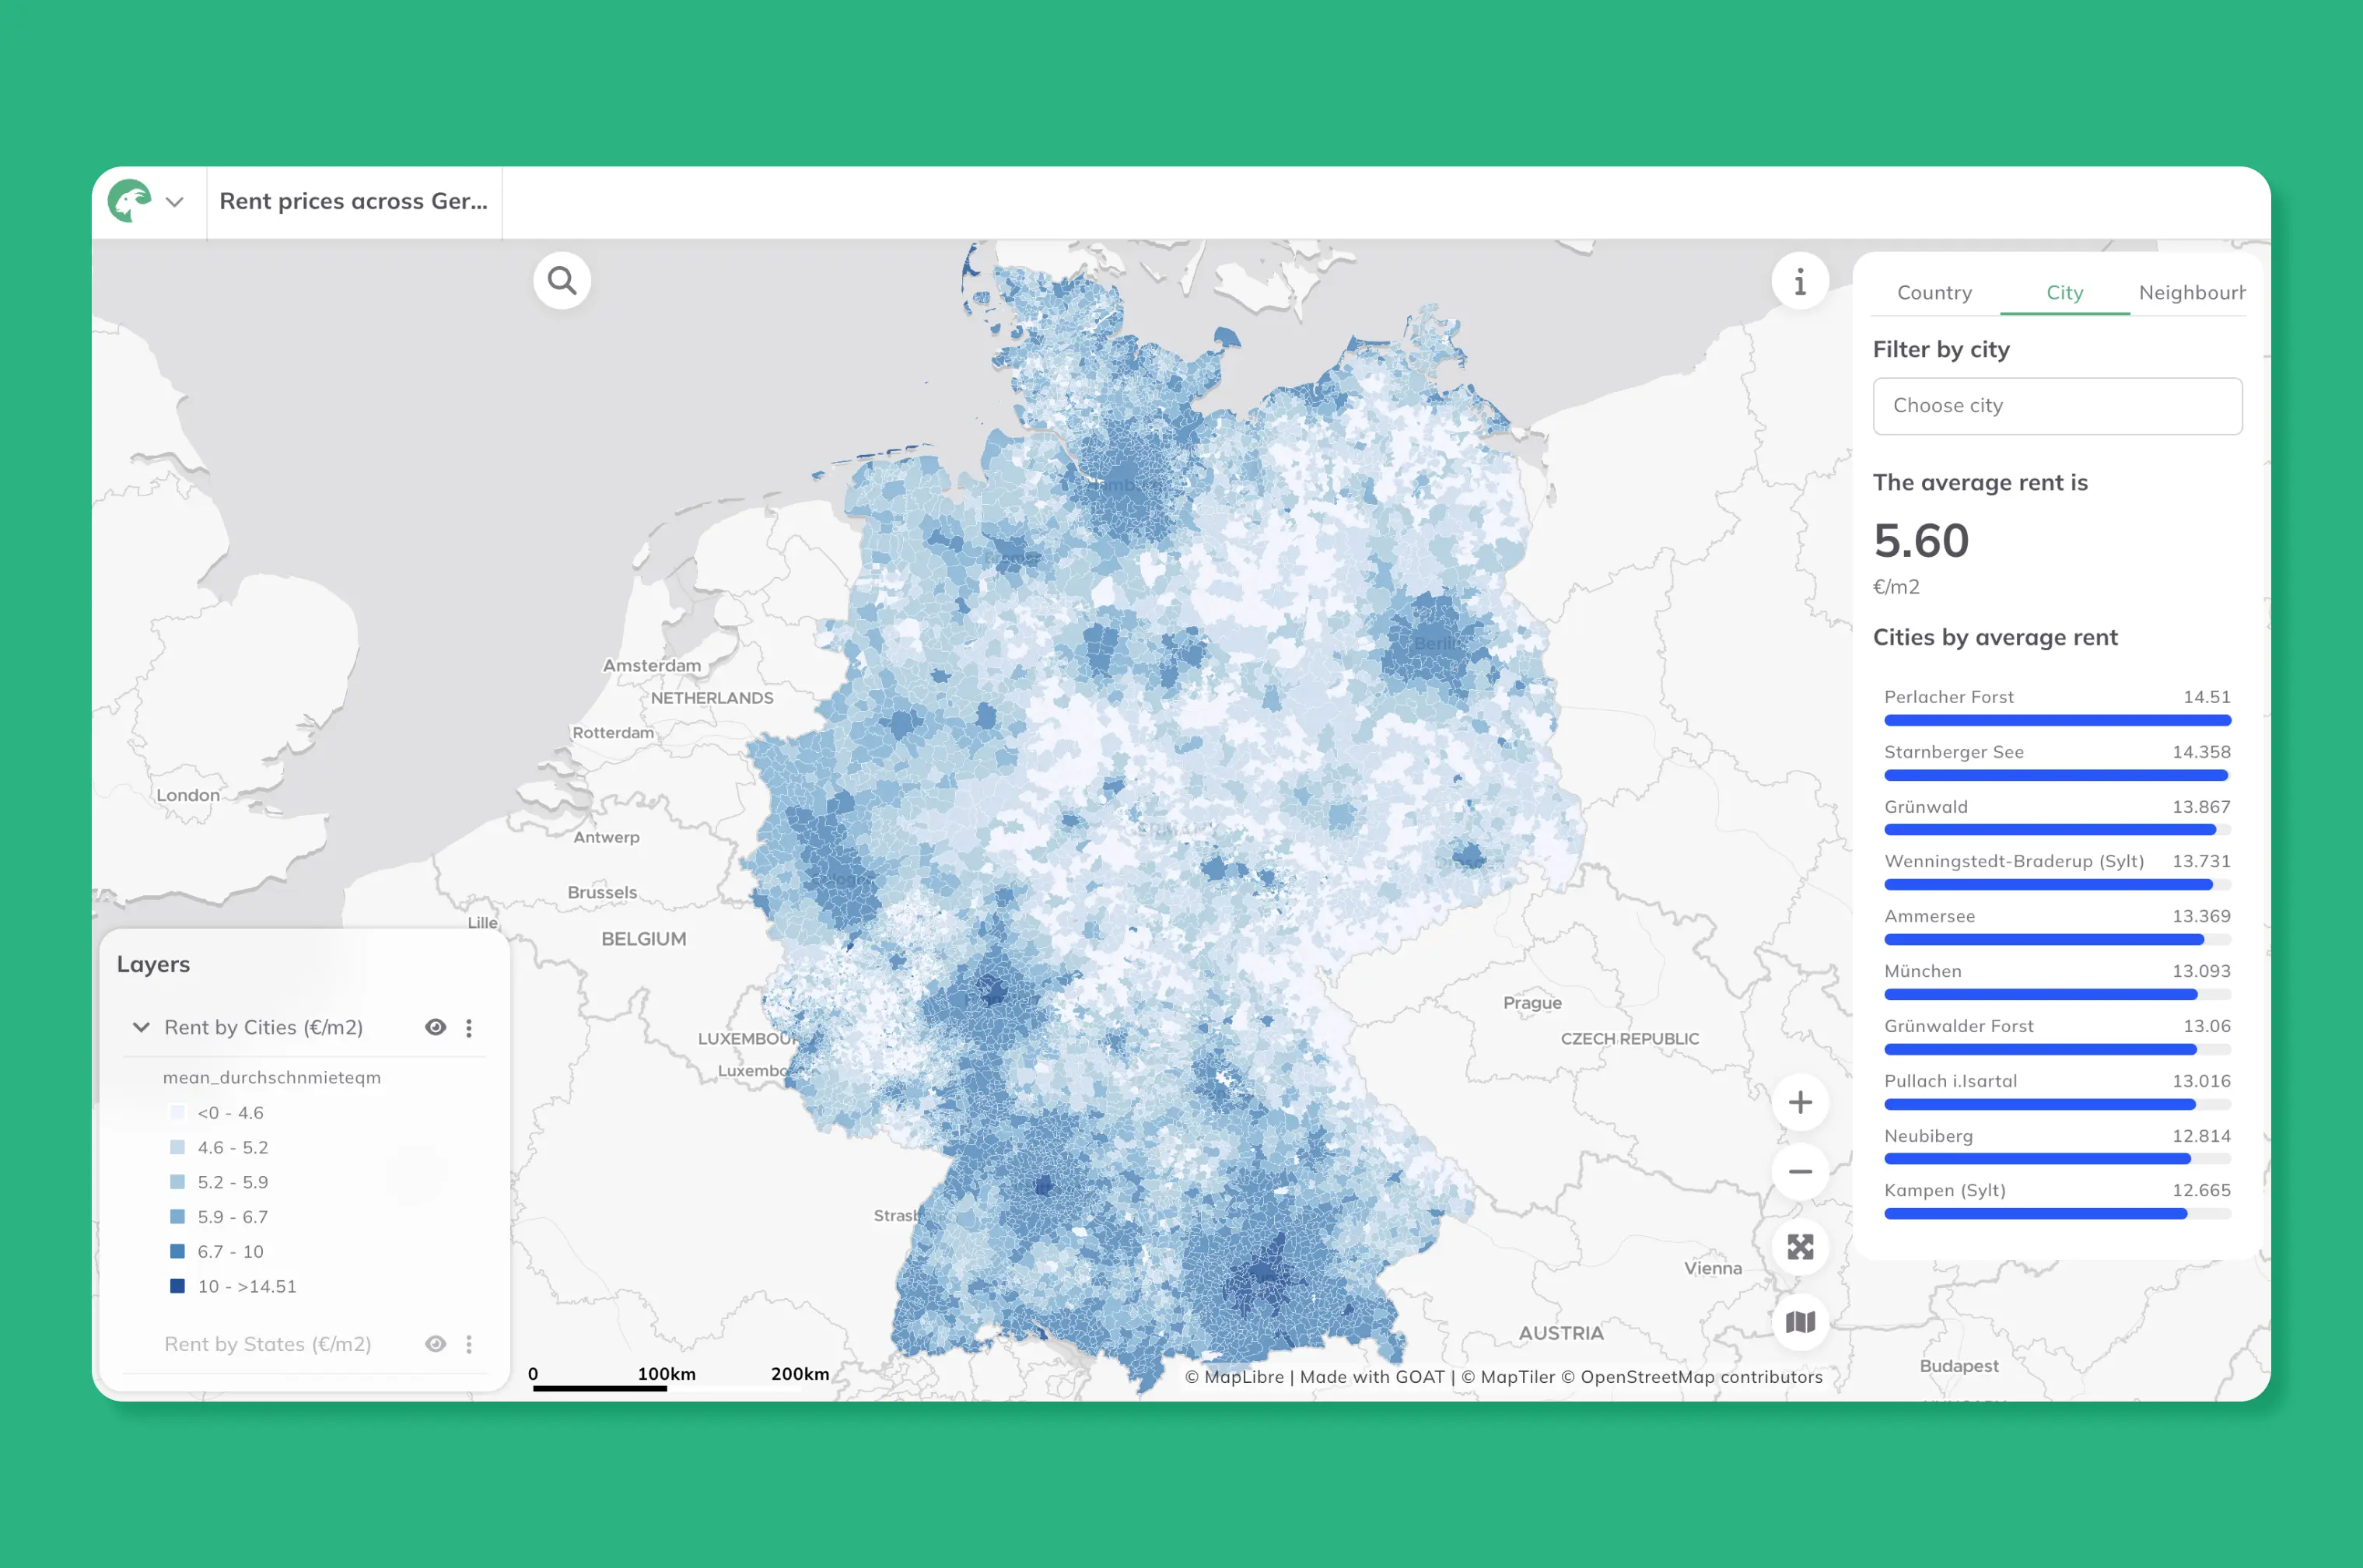Switch to the Country tab
Screen dimensions: 2363x1568
pyautogui.click(x=1934, y=292)
